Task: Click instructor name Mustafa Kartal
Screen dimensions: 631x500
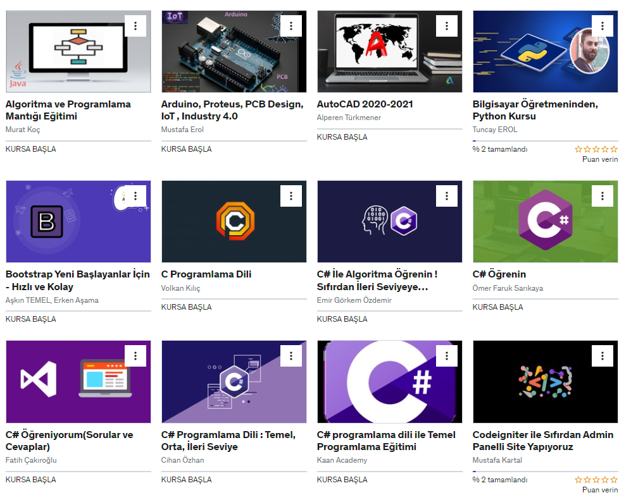Action: point(497,460)
